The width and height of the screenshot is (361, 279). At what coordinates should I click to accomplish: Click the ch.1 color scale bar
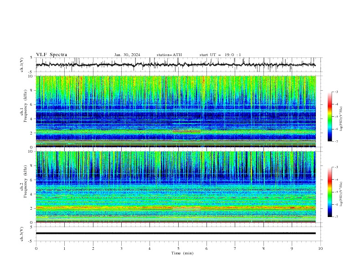[330, 117]
